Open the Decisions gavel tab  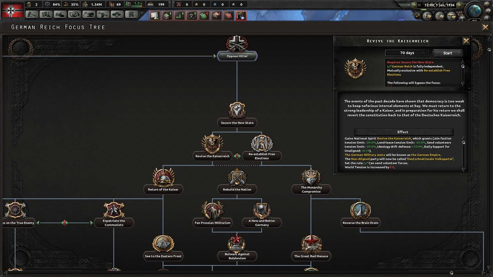(x=32, y=15)
